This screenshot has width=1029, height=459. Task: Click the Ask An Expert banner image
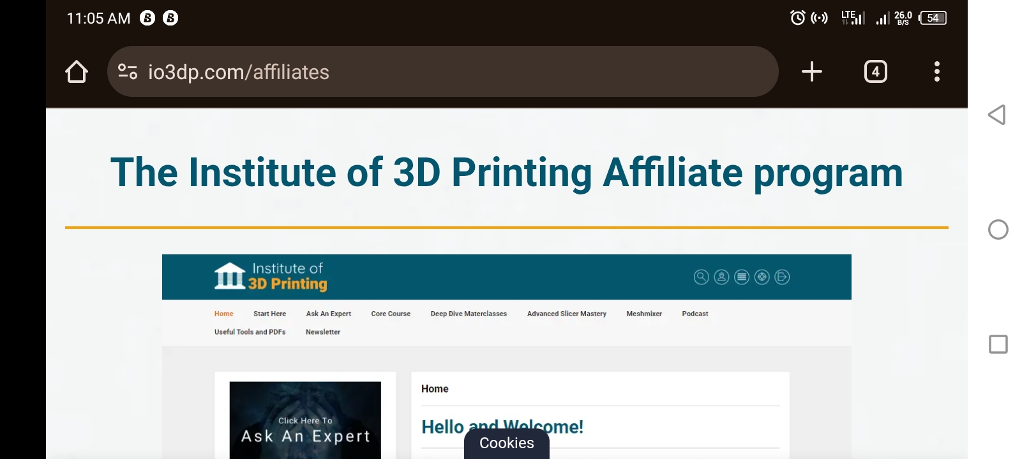(305, 420)
